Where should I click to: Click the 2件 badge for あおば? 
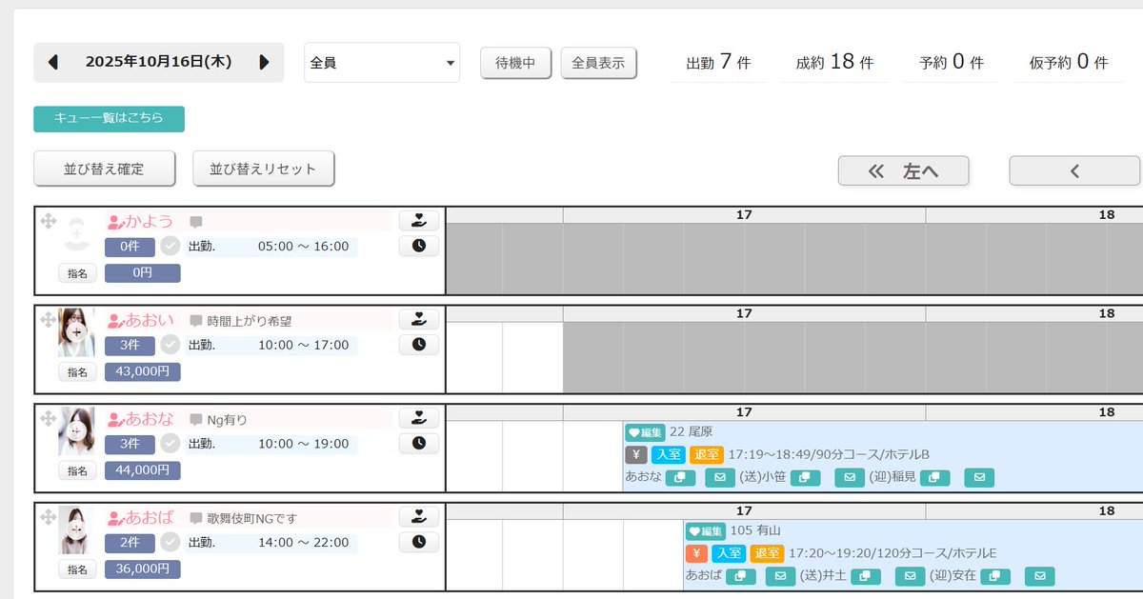pyautogui.click(x=130, y=545)
